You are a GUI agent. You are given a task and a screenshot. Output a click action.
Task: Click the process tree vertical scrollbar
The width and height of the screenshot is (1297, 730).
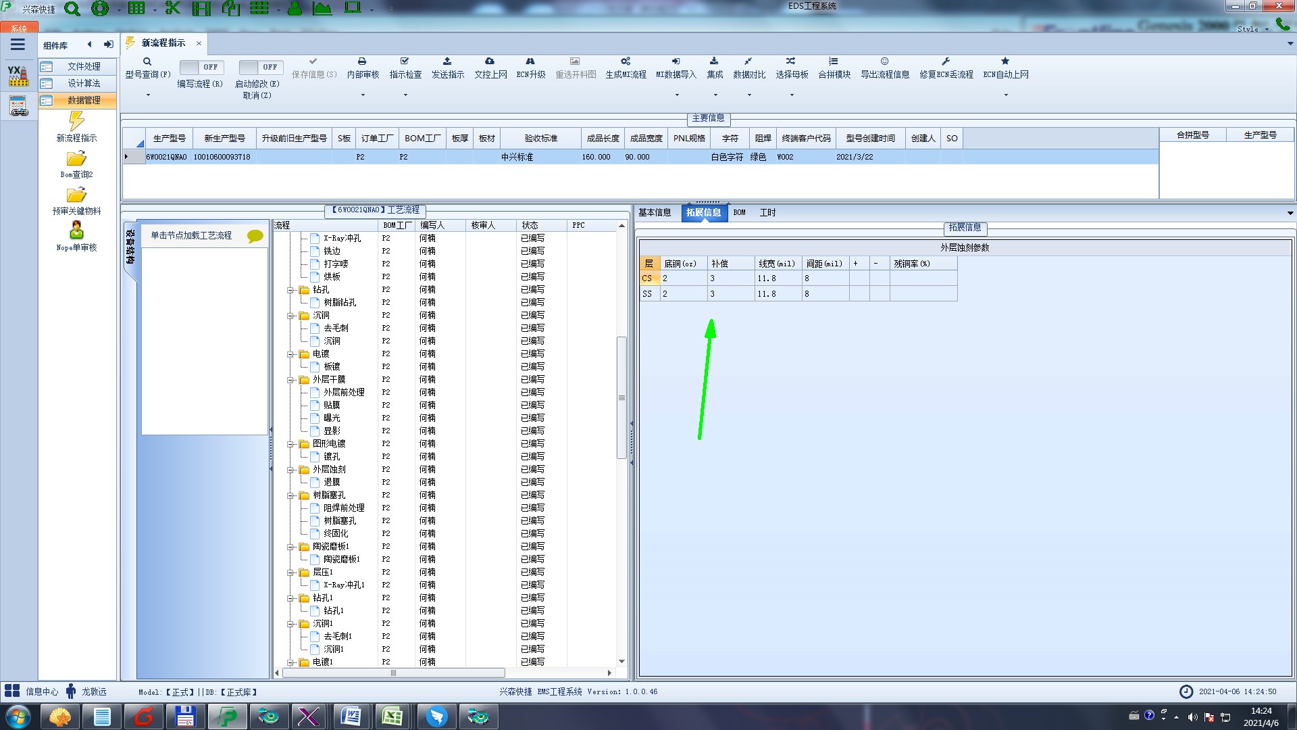[621, 399]
